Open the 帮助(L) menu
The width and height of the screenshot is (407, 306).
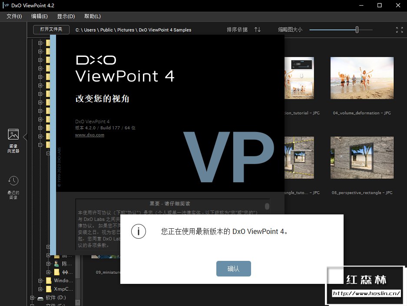pos(93,16)
